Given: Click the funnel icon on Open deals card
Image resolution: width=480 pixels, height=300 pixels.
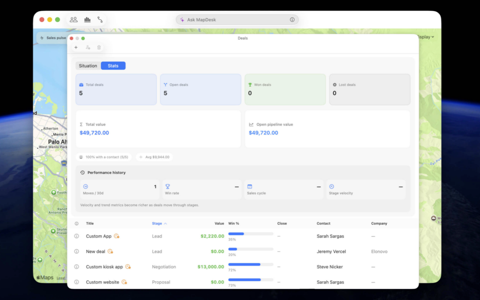Looking at the screenshot, I should coord(166,85).
